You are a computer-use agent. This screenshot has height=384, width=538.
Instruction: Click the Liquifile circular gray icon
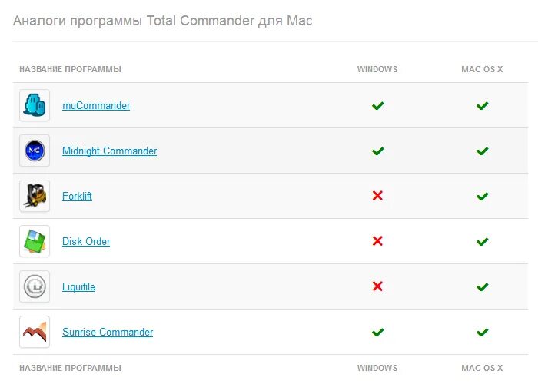(x=35, y=286)
